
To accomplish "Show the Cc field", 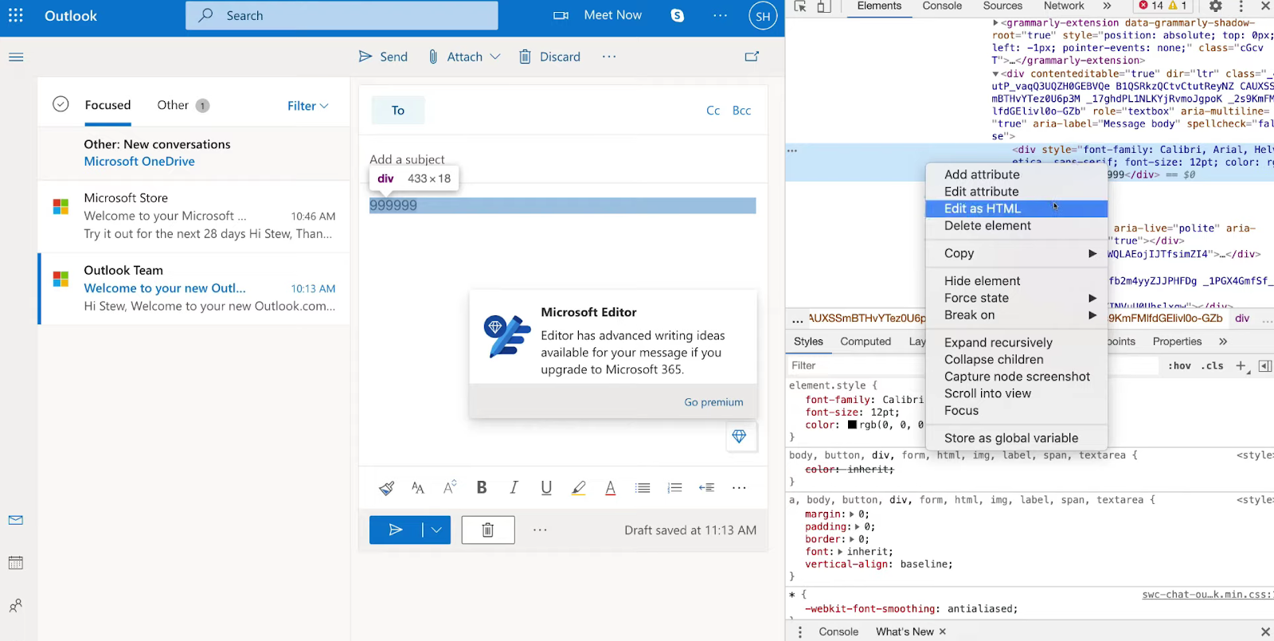I will tap(713, 111).
